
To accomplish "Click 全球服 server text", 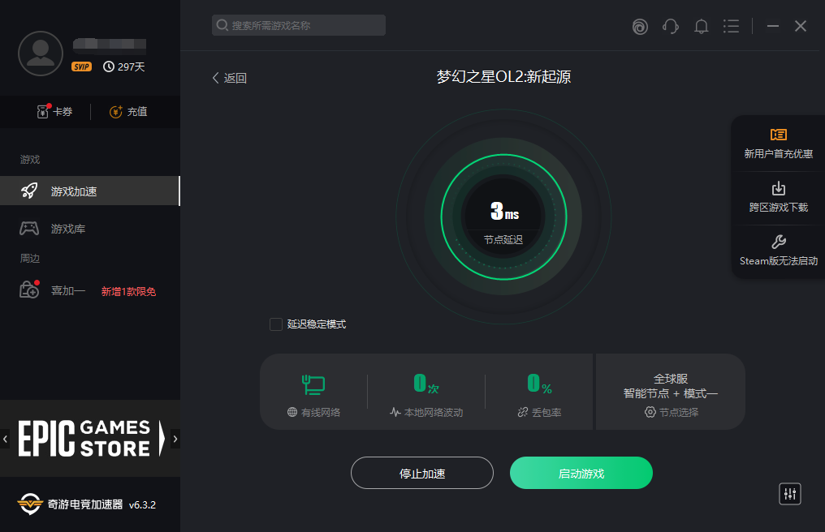I will pos(671,379).
